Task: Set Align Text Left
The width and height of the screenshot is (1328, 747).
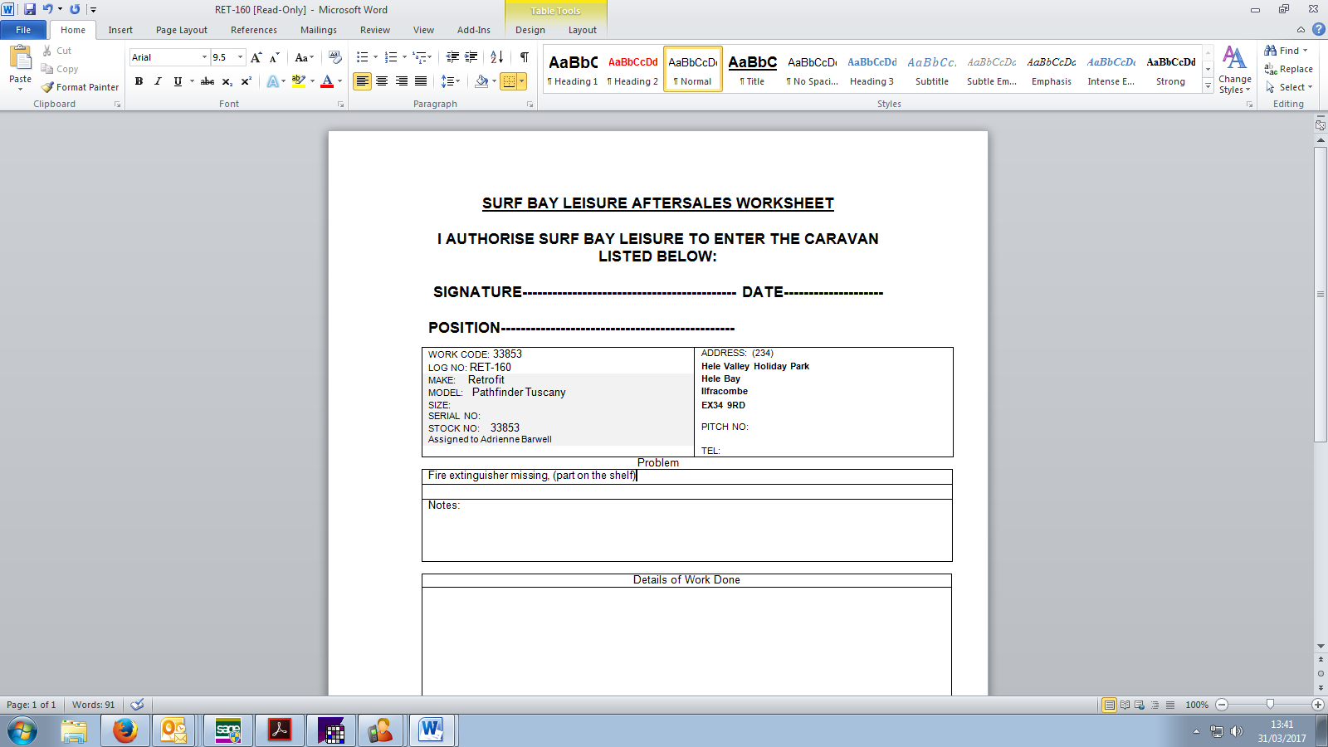Action: coord(362,81)
